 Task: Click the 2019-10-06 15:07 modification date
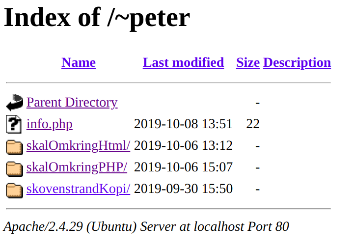[x=183, y=167]
